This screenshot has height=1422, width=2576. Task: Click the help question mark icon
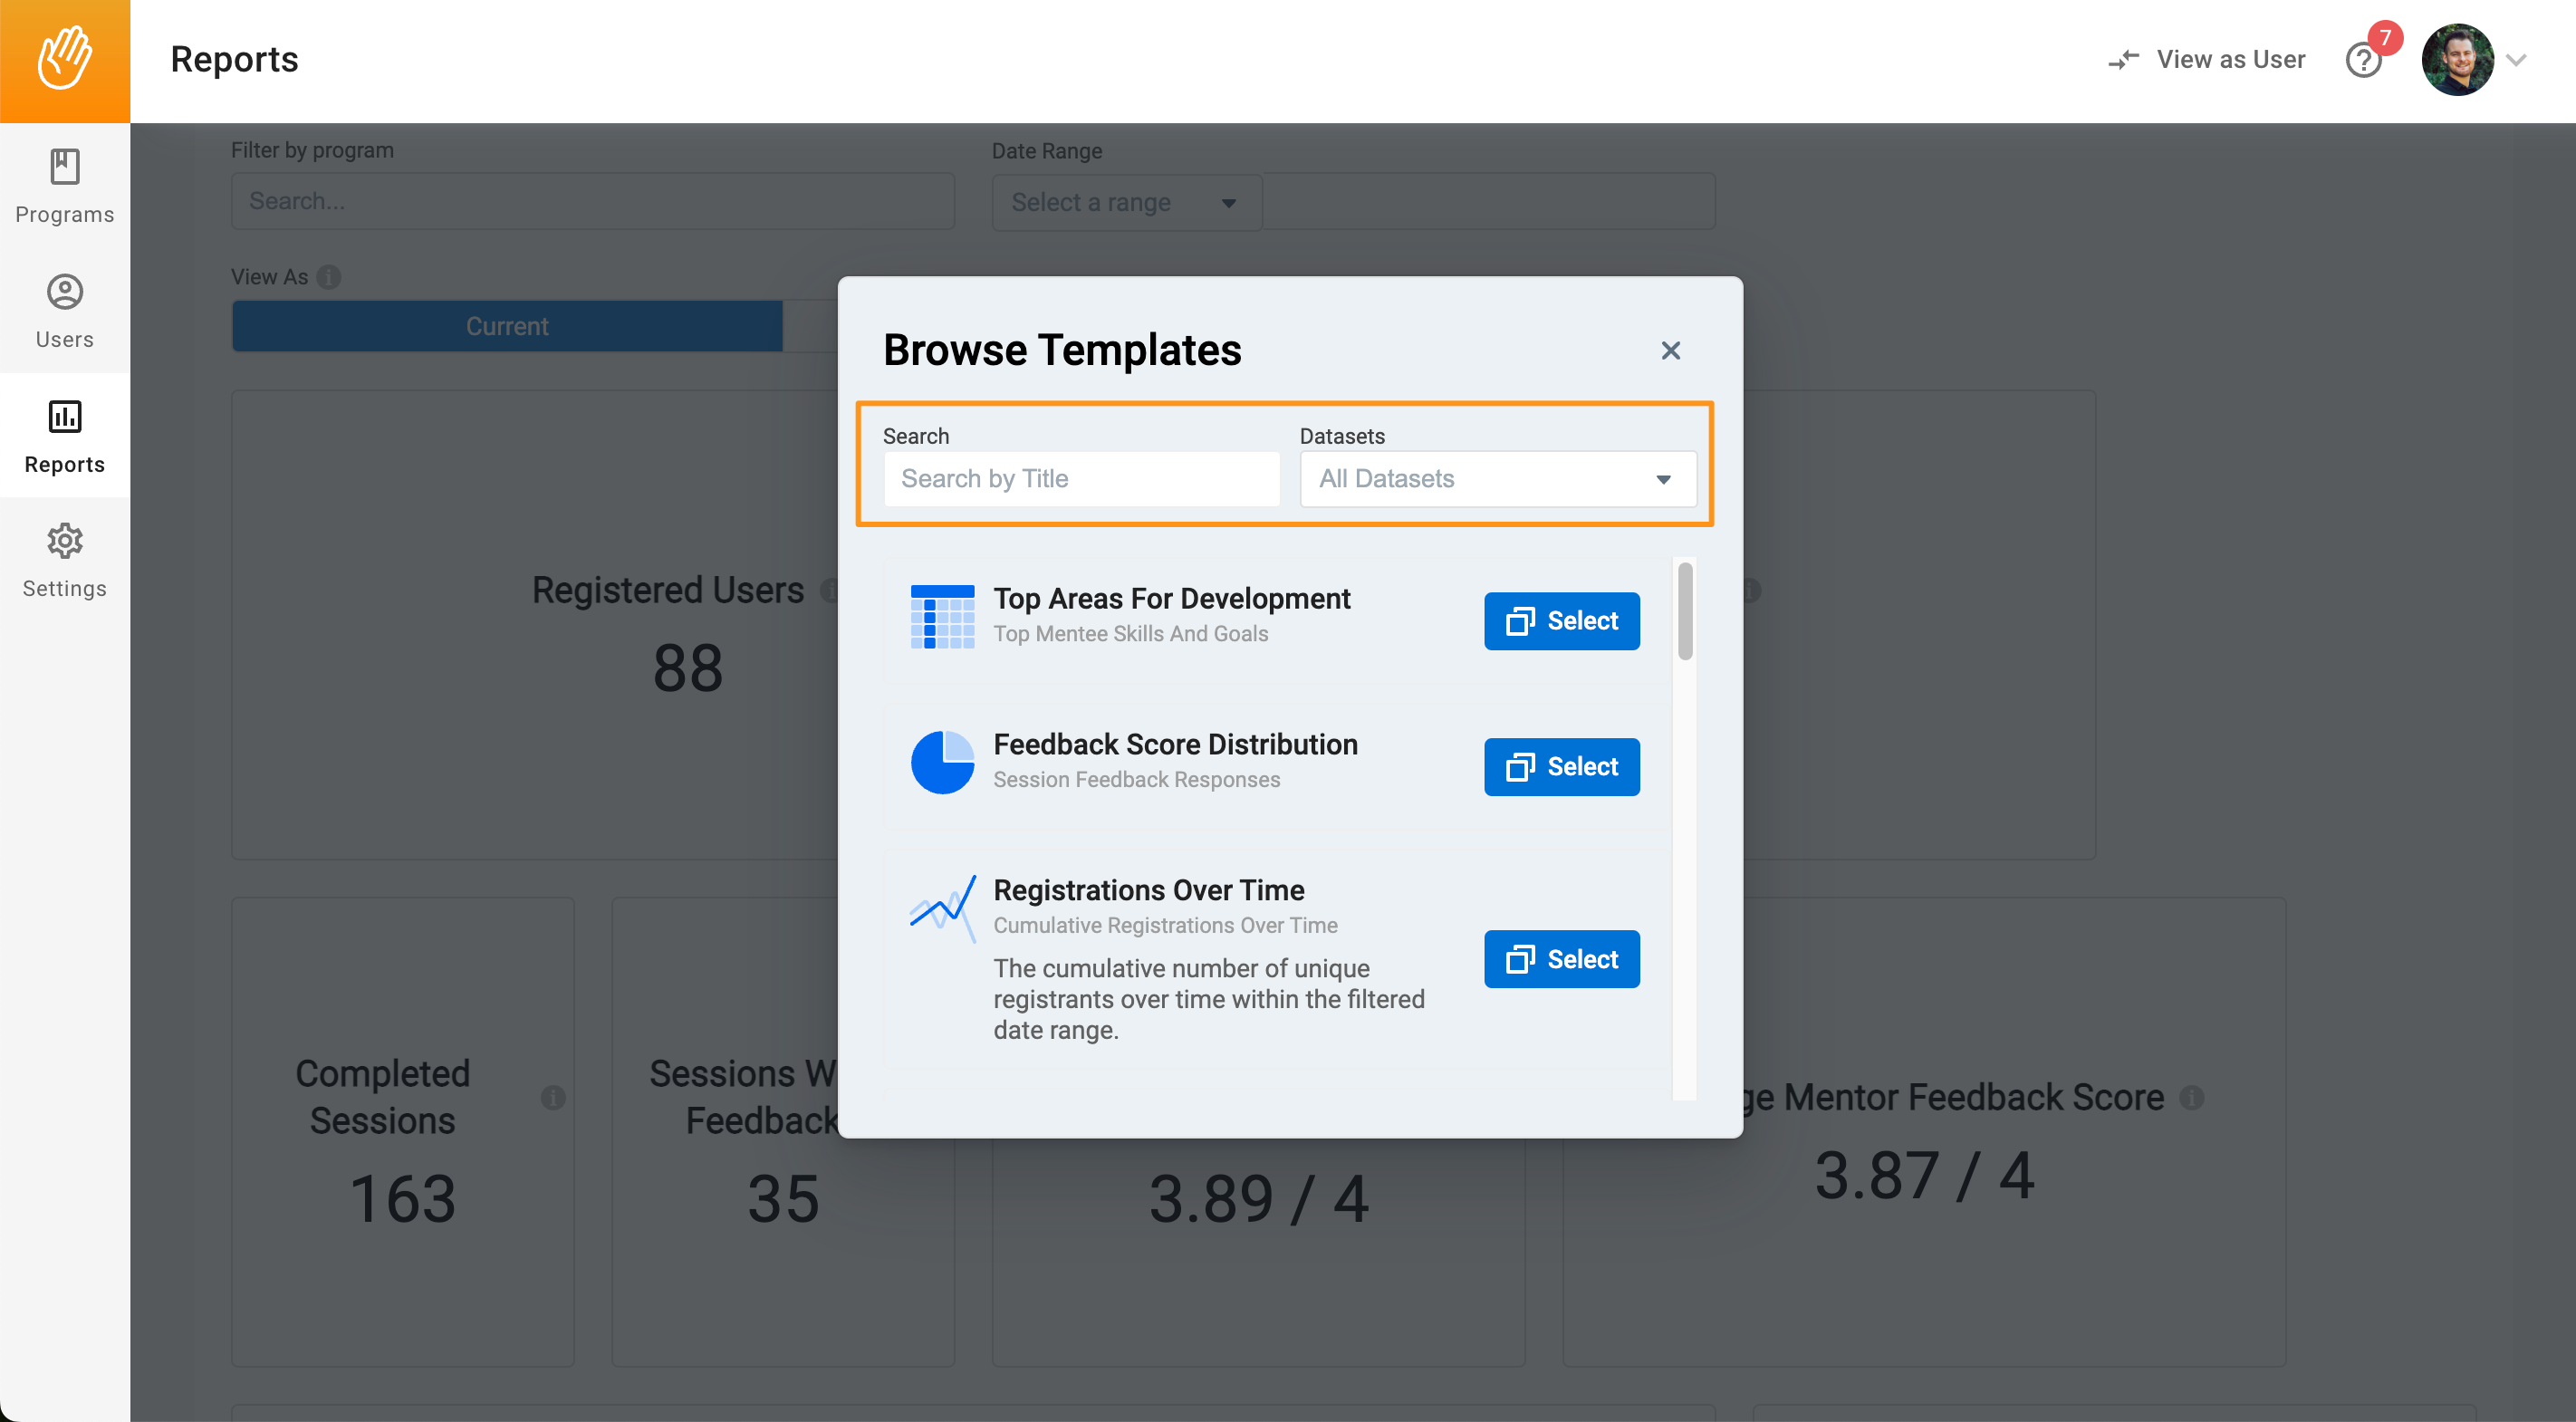[2364, 61]
